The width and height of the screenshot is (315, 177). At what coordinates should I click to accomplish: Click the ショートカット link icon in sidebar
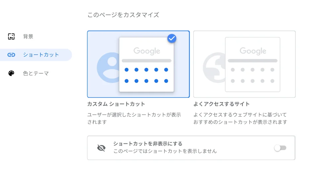tap(11, 55)
